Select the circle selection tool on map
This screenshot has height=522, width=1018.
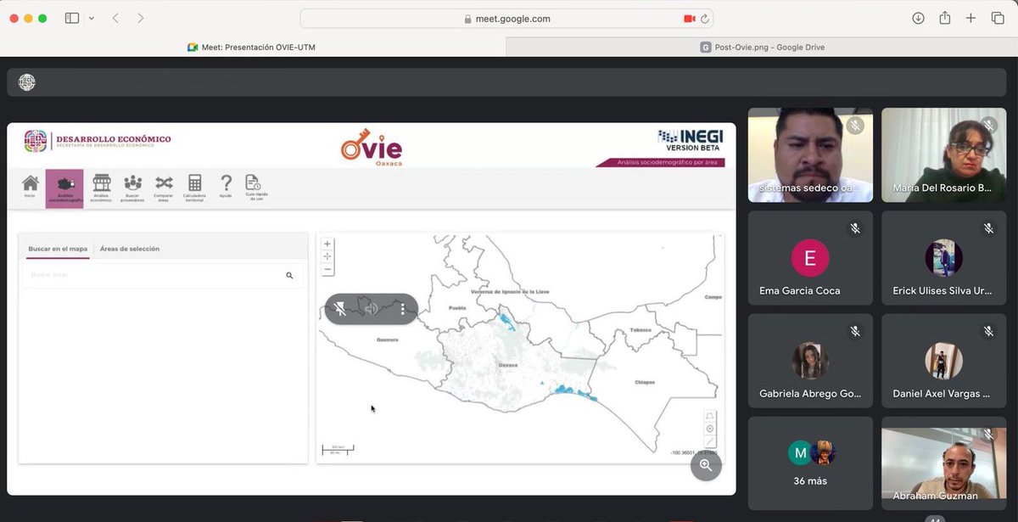point(710,429)
